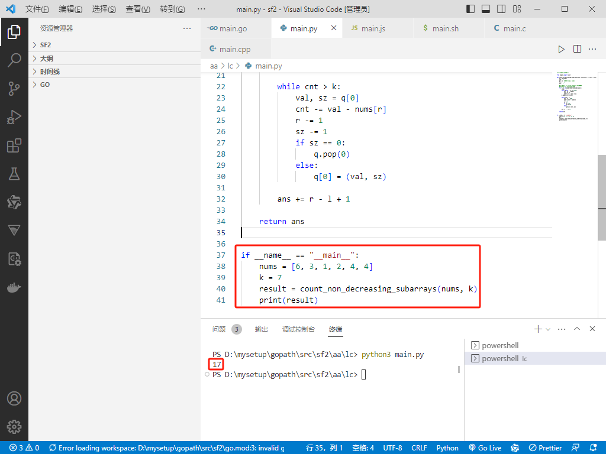Open the 问题 problems panel tab
Image resolution: width=606 pixels, height=454 pixels.
click(227, 329)
